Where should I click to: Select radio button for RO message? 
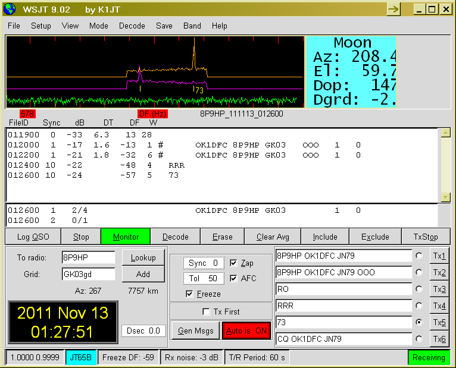(x=419, y=289)
